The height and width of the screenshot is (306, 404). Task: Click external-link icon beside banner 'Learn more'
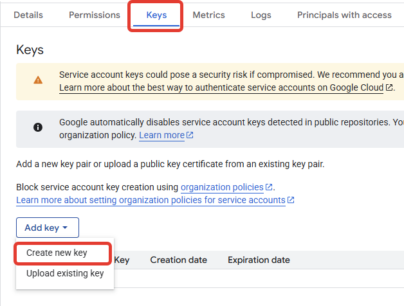(190, 136)
